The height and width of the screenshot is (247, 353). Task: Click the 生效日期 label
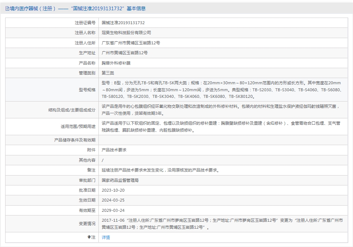click(x=87, y=200)
